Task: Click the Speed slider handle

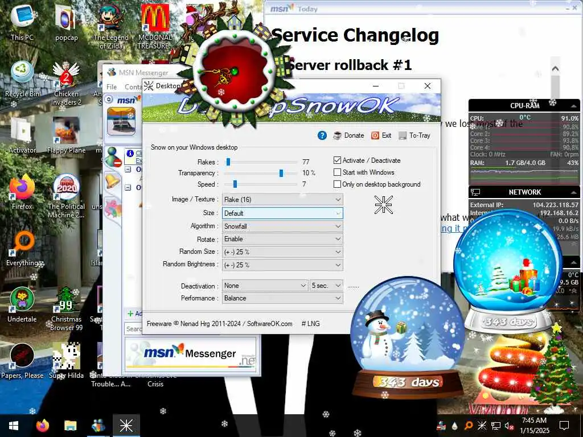Action: coord(235,184)
